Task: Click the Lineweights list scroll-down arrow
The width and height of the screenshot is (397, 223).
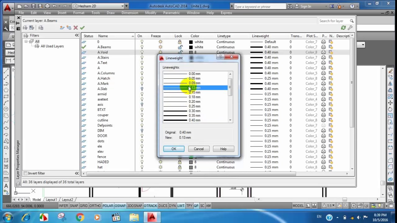Action: tap(230, 120)
